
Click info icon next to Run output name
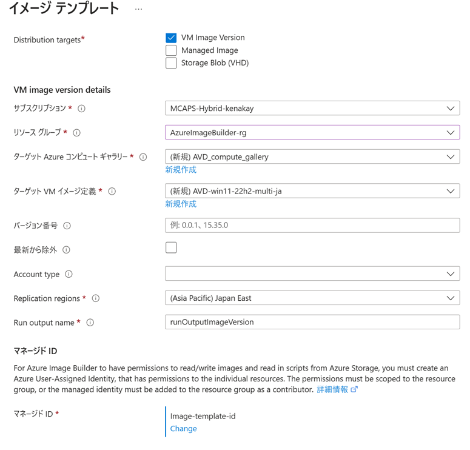(90, 323)
